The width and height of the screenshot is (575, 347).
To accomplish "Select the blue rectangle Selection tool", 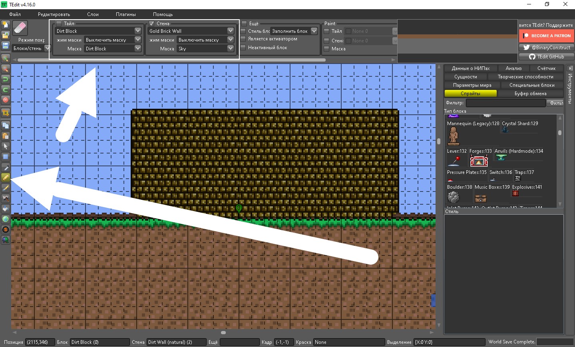I will click(6, 157).
